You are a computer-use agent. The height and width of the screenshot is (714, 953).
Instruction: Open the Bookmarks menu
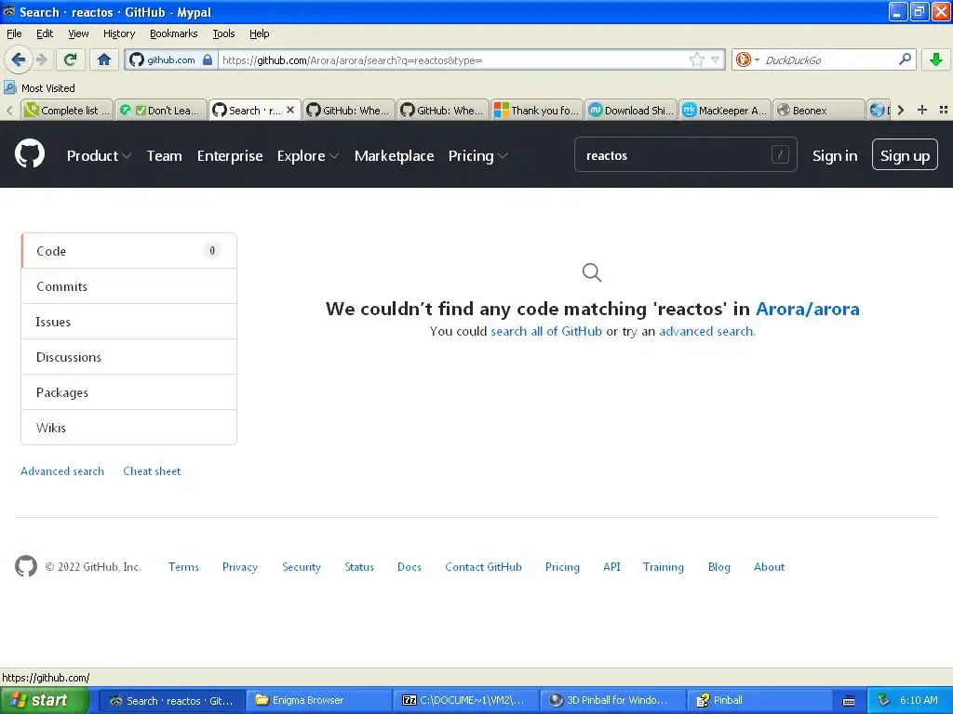pyautogui.click(x=173, y=33)
